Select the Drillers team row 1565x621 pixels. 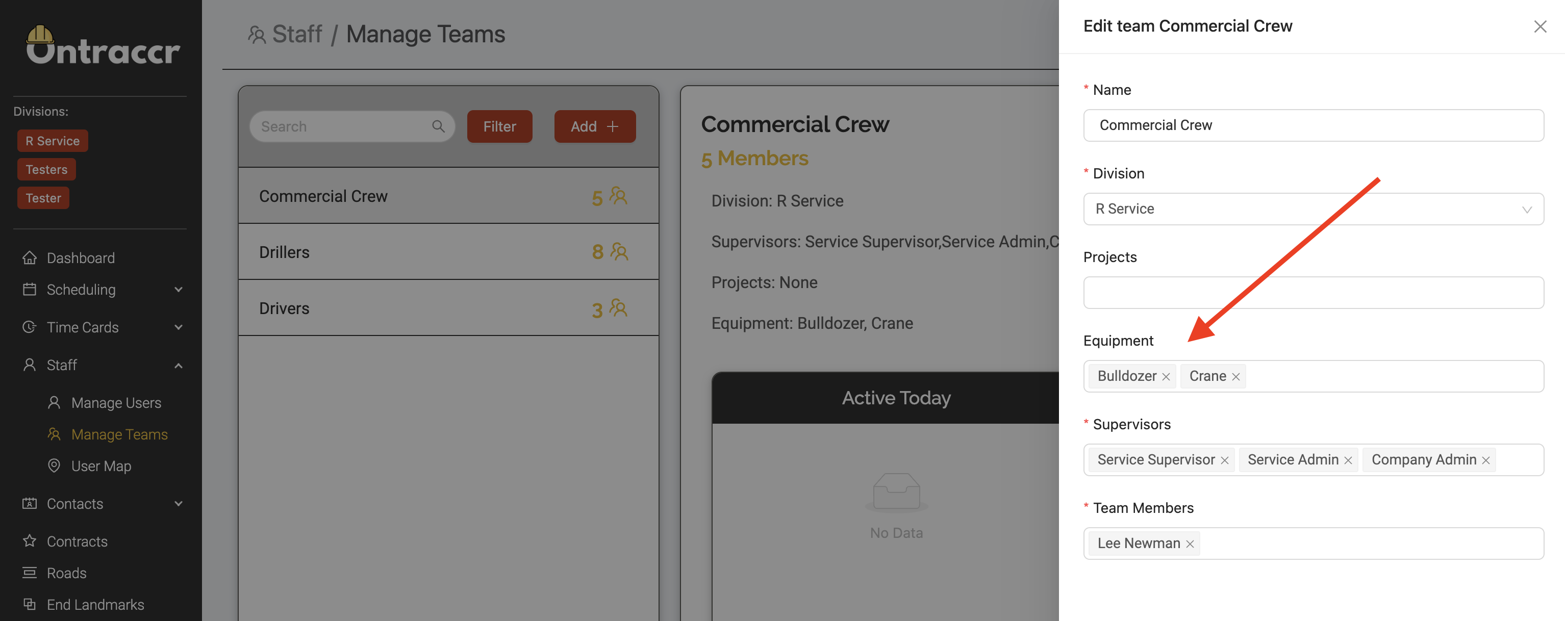pos(448,252)
